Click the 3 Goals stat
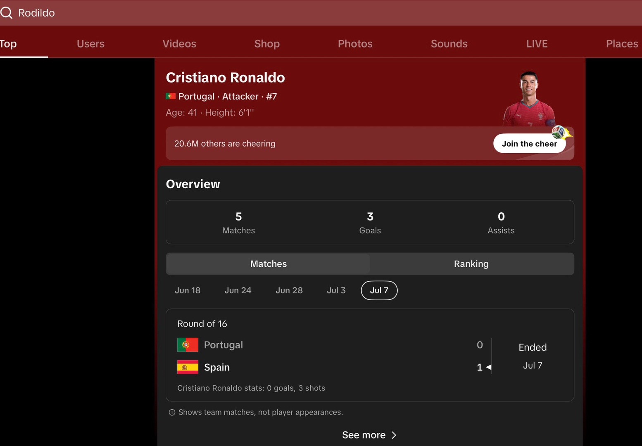This screenshot has height=446, width=642. click(x=370, y=223)
